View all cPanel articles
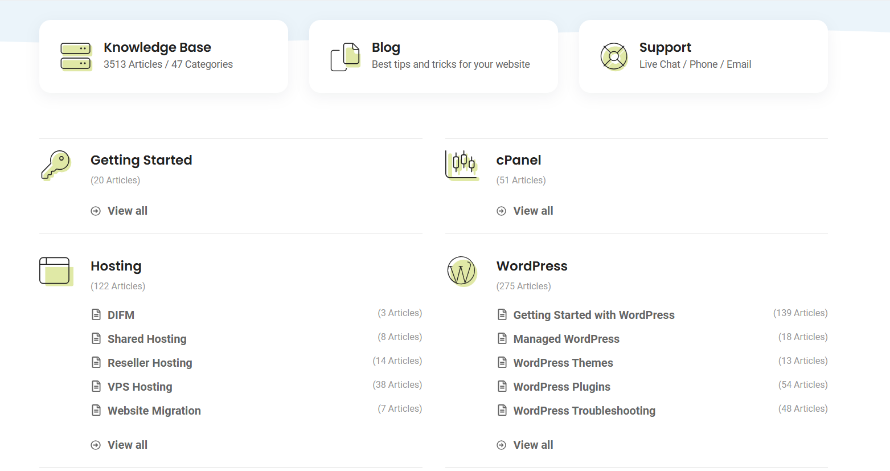890x471 pixels. [x=534, y=211]
